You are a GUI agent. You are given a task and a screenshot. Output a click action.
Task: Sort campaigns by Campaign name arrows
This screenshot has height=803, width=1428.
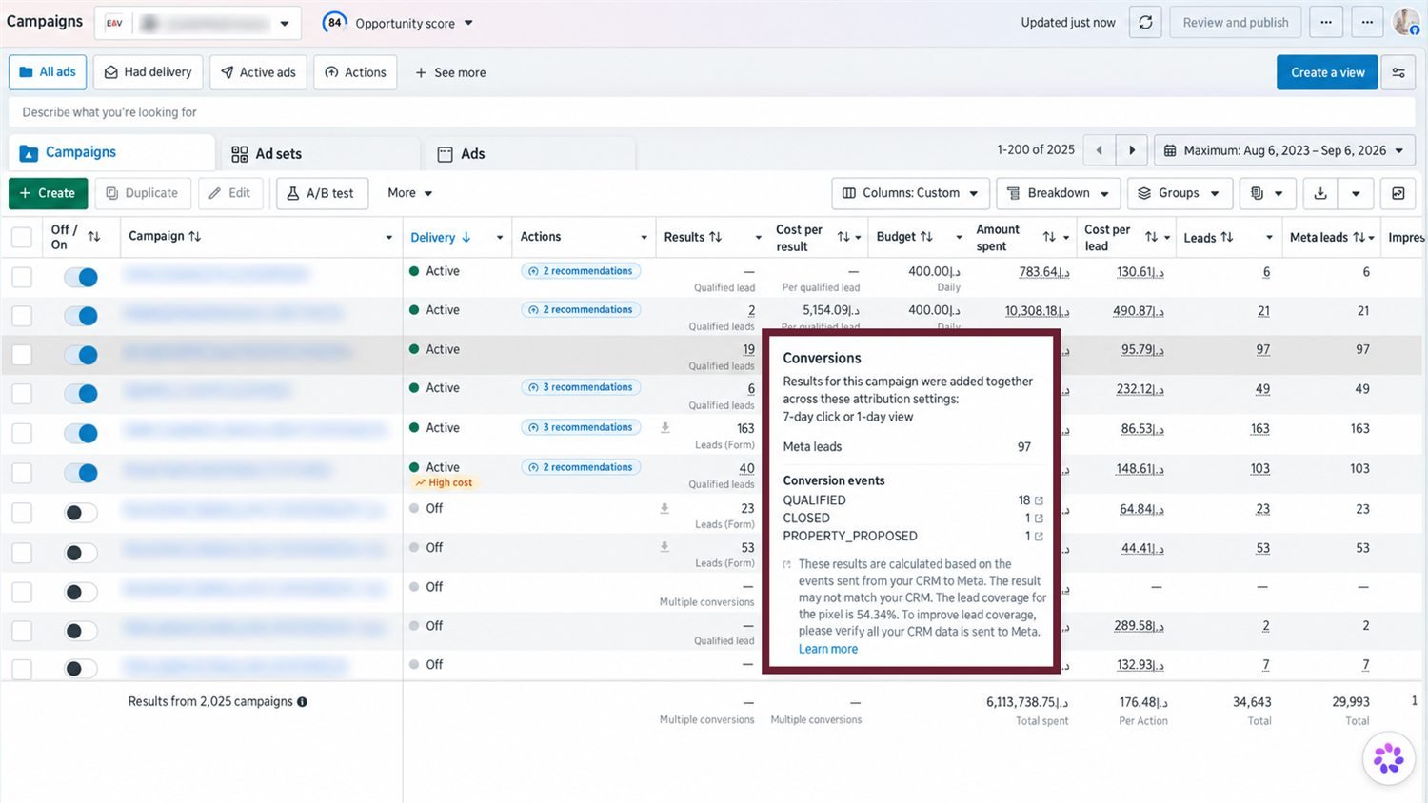tap(195, 236)
